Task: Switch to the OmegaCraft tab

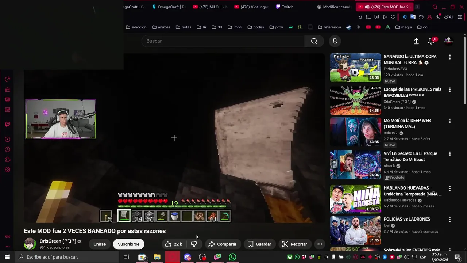Action: (169, 7)
